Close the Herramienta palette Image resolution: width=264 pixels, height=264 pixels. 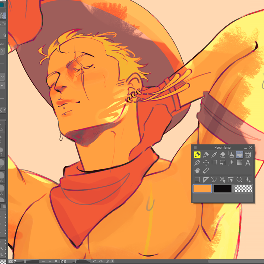click(x=250, y=147)
